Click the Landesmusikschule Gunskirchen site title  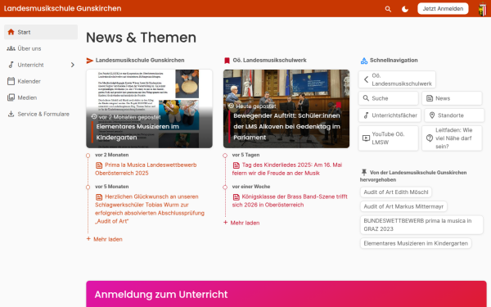tap(63, 8)
